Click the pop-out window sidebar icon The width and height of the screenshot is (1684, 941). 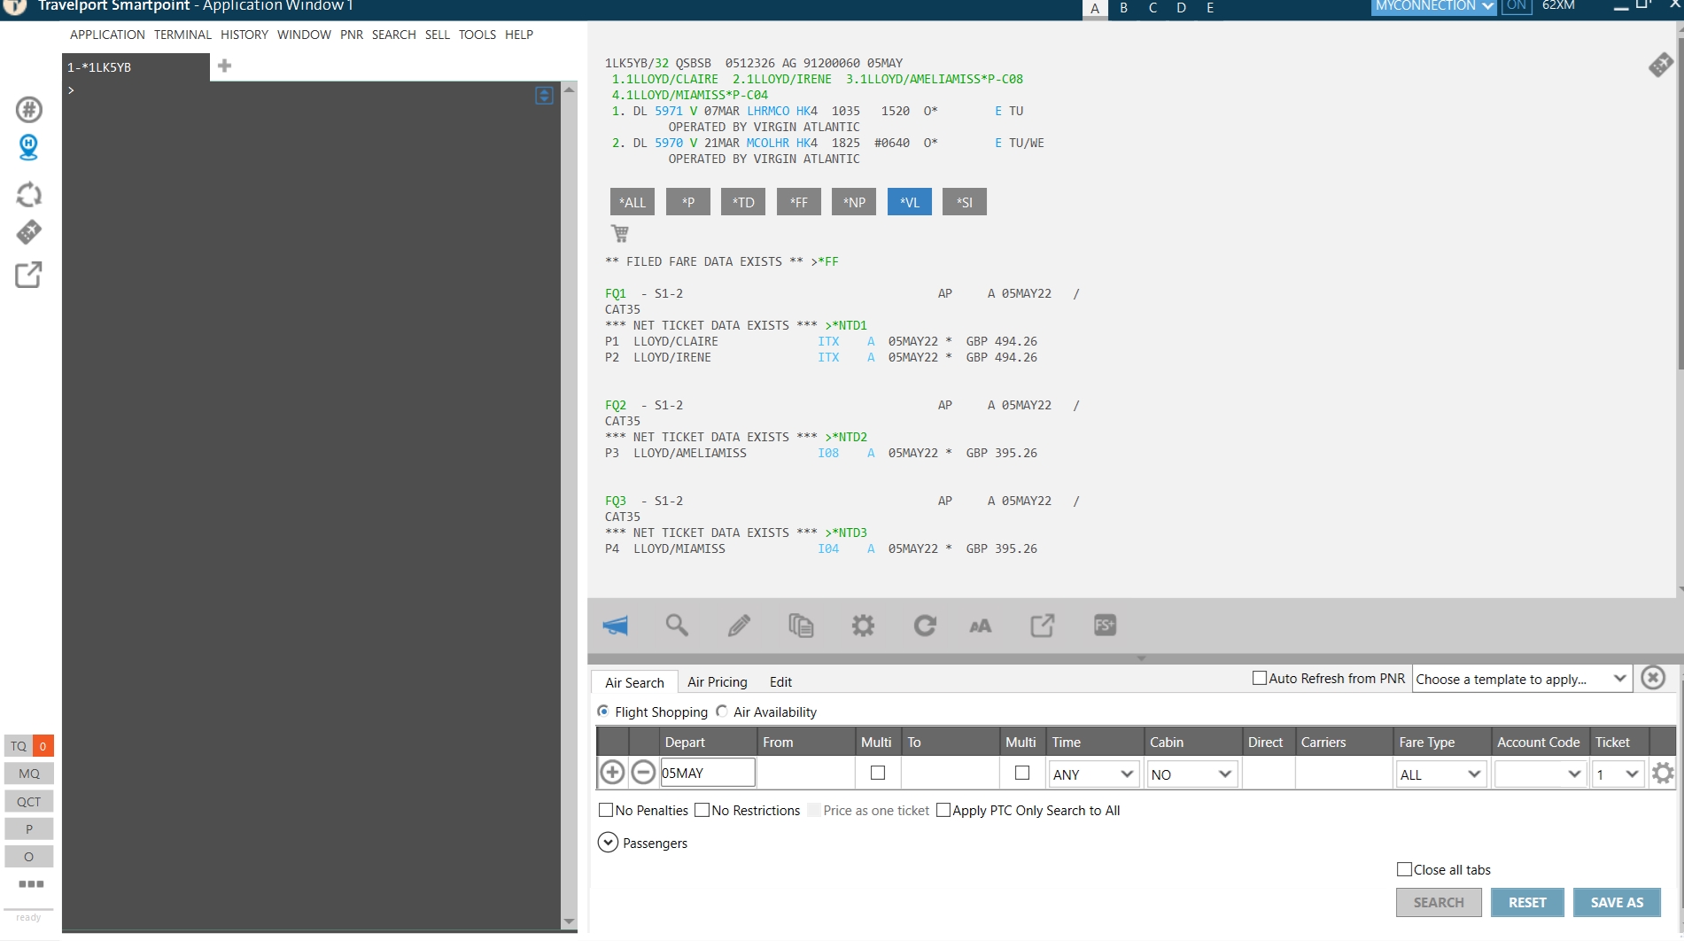pyautogui.click(x=28, y=275)
